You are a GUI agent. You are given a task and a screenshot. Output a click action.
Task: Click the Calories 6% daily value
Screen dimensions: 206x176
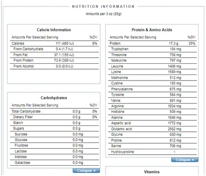coord(95,43)
